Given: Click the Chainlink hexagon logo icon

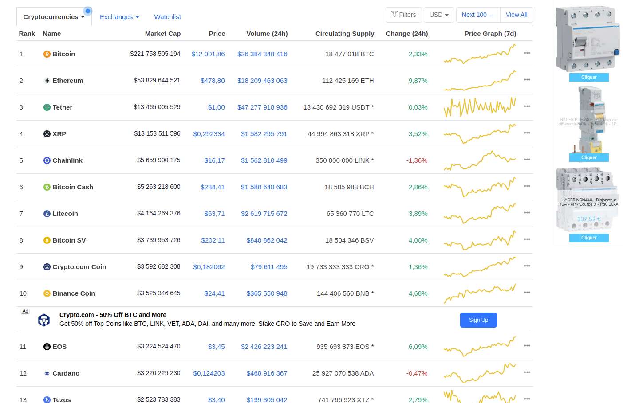Looking at the screenshot, I should point(47,160).
